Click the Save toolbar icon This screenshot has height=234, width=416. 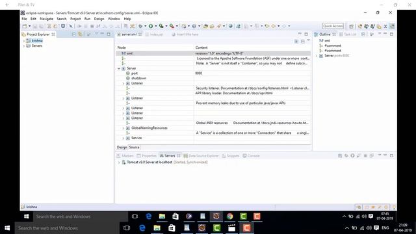pos(35,26)
